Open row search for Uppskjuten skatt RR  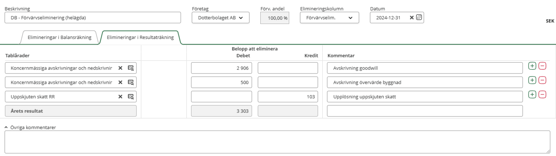coord(131,96)
